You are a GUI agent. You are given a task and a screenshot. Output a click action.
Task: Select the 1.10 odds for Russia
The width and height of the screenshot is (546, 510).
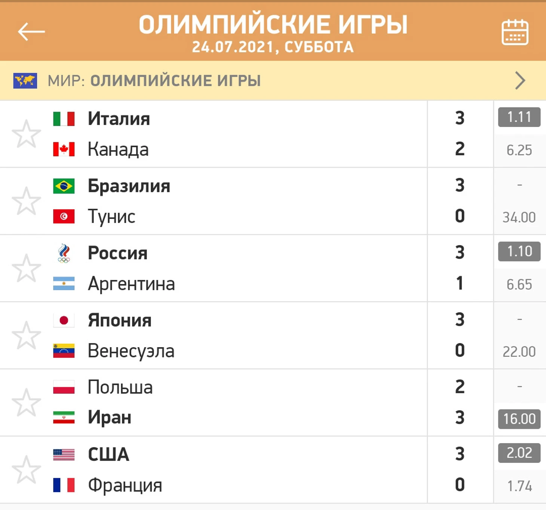click(519, 251)
